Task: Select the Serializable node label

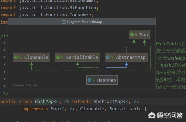Action: click(x=82, y=57)
